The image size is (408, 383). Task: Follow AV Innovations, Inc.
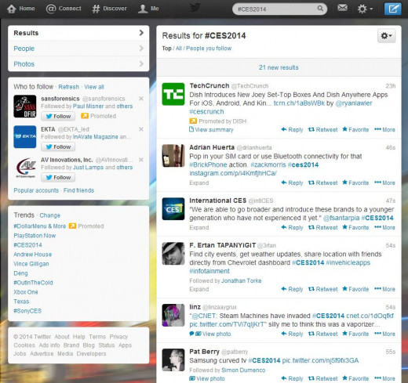(58, 177)
